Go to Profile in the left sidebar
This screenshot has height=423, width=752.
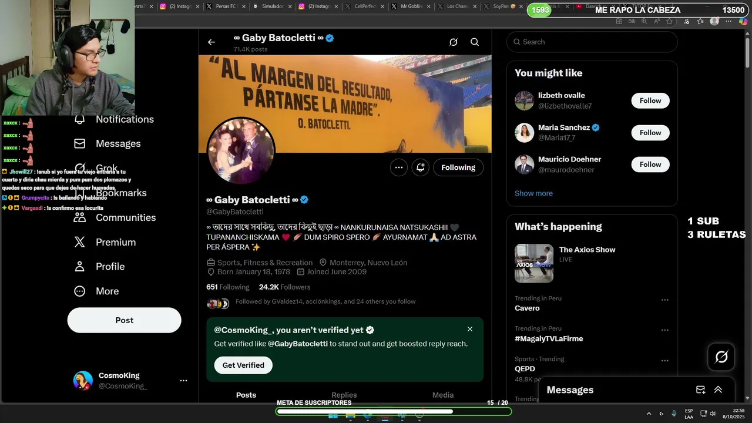(99, 267)
